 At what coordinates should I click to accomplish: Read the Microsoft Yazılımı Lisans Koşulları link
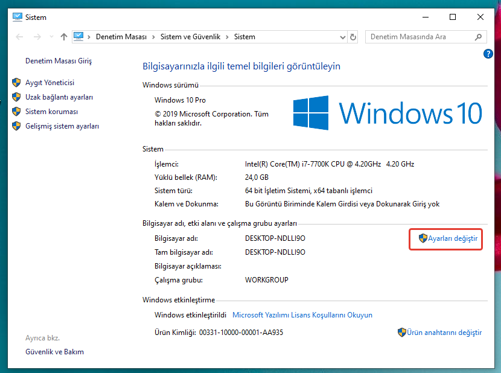302,315
